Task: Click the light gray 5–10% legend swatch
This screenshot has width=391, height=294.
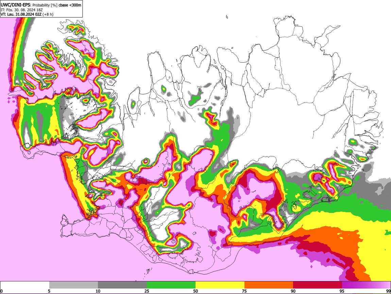Action: pos(73,285)
